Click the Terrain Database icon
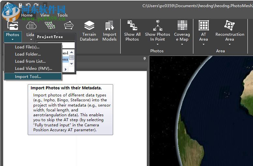This screenshot has width=253, height=166. pos(89,26)
